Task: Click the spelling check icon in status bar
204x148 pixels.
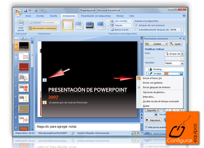Action: tap(73, 133)
